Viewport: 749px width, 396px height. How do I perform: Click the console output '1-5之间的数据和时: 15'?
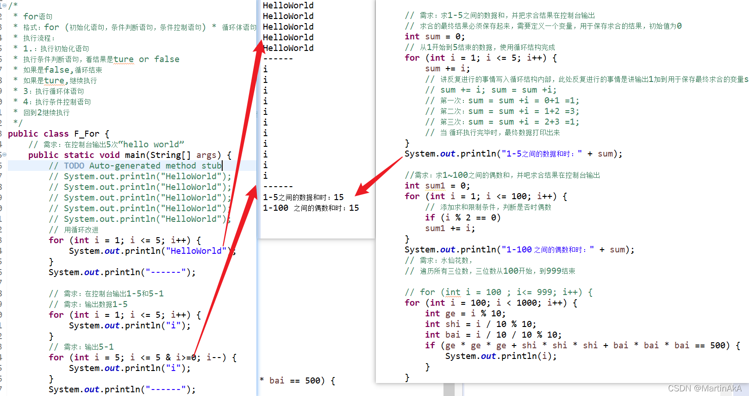(x=303, y=197)
